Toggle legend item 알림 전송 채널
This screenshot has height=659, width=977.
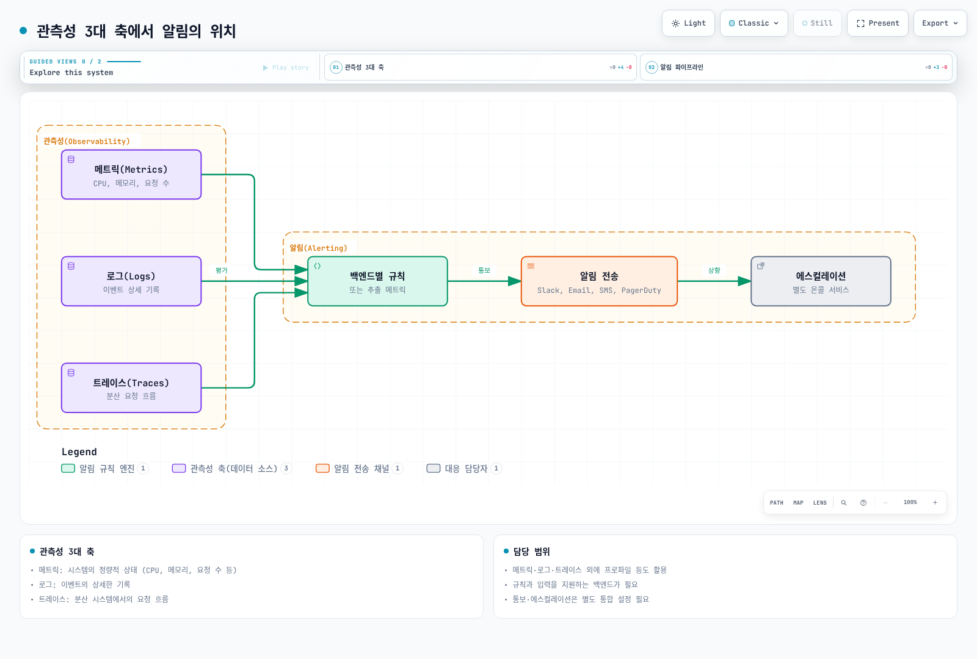(359, 469)
